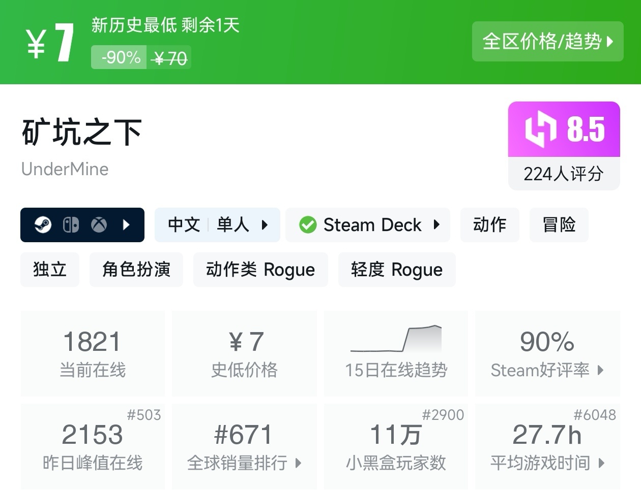Expand the platforms list arrow
This screenshot has height=491, width=641.
[127, 224]
